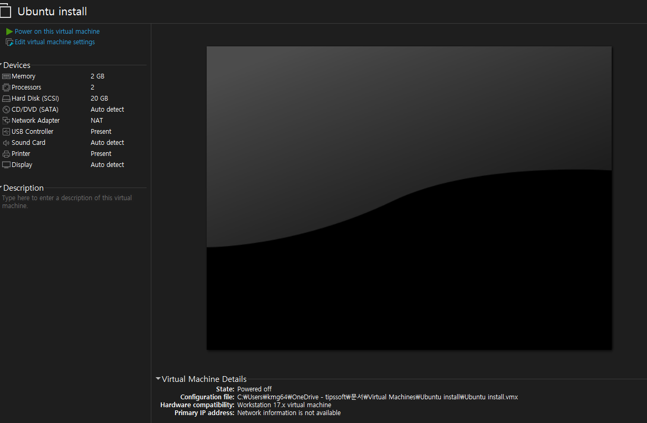The width and height of the screenshot is (647, 423).
Task: Click the USB Controller Present value
Action: click(x=101, y=132)
